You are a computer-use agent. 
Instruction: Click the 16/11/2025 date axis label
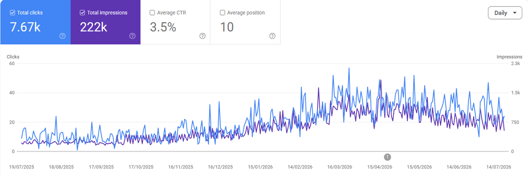(181, 167)
